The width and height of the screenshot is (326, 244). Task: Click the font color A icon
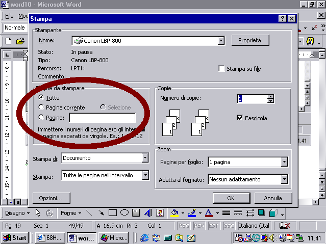[209, 213]
